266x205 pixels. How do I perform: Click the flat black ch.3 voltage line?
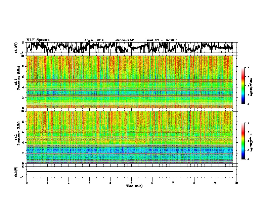(x=130, y=172)
